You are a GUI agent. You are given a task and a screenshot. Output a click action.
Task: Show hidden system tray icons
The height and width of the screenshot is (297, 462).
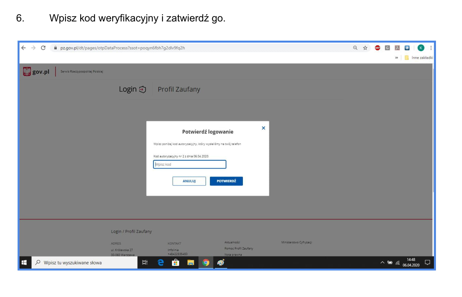tap(382, 263)
